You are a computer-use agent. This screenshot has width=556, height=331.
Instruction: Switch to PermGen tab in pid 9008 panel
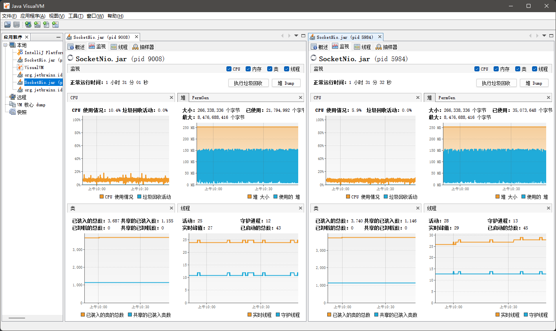pos(201,98)
